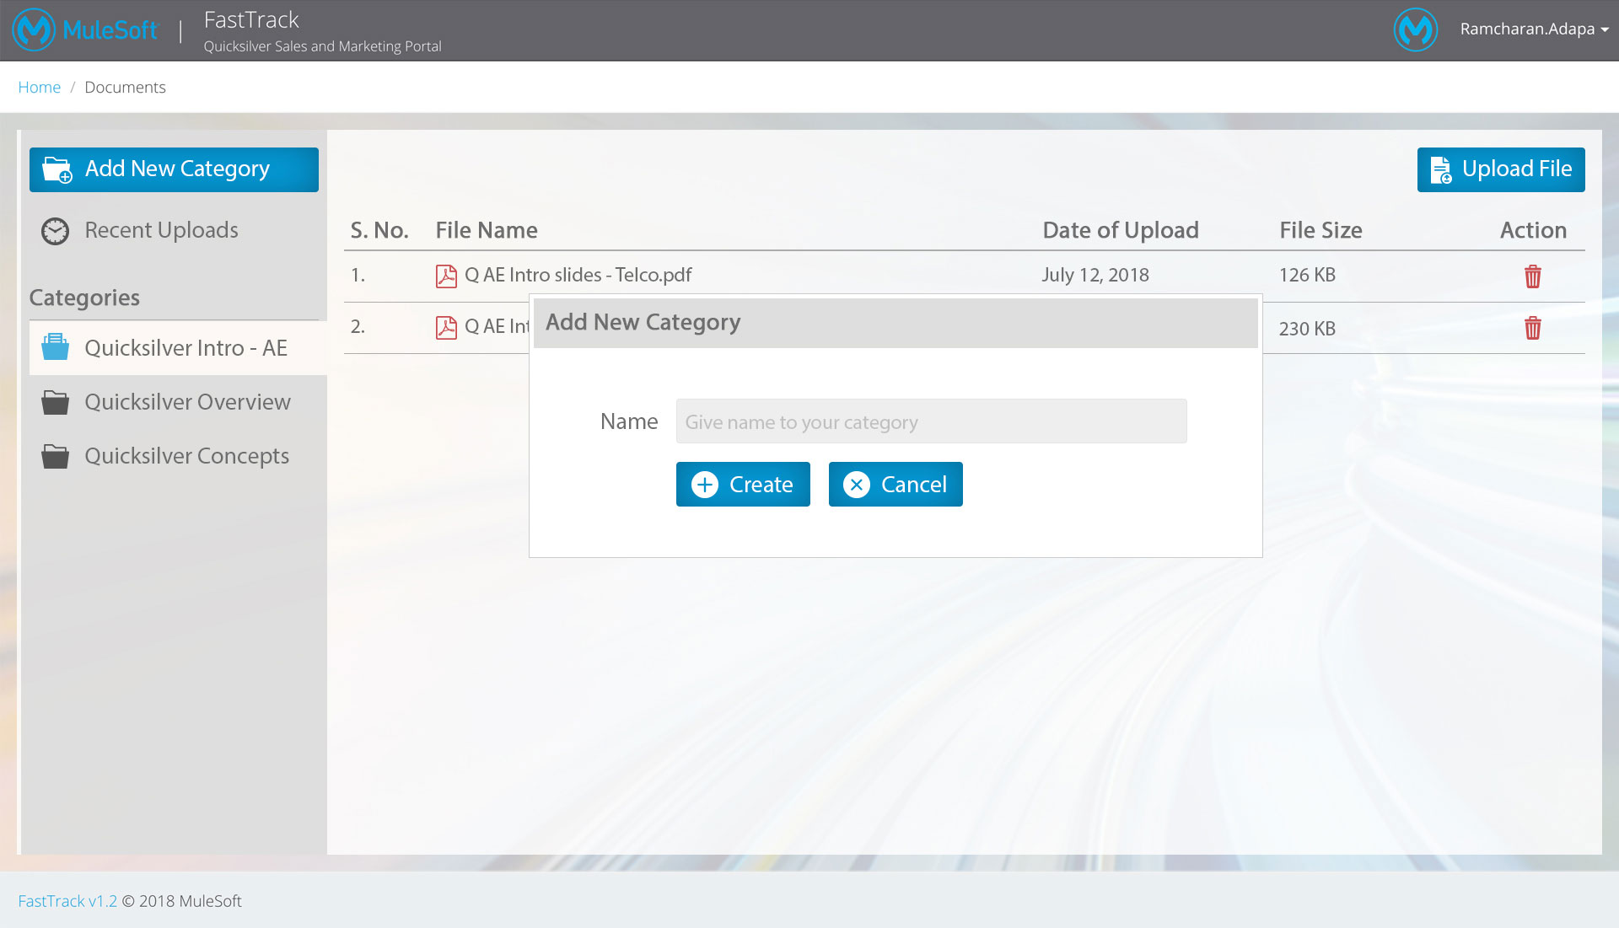Click the Add New Category sidebar button

click(x=174, y=169)
